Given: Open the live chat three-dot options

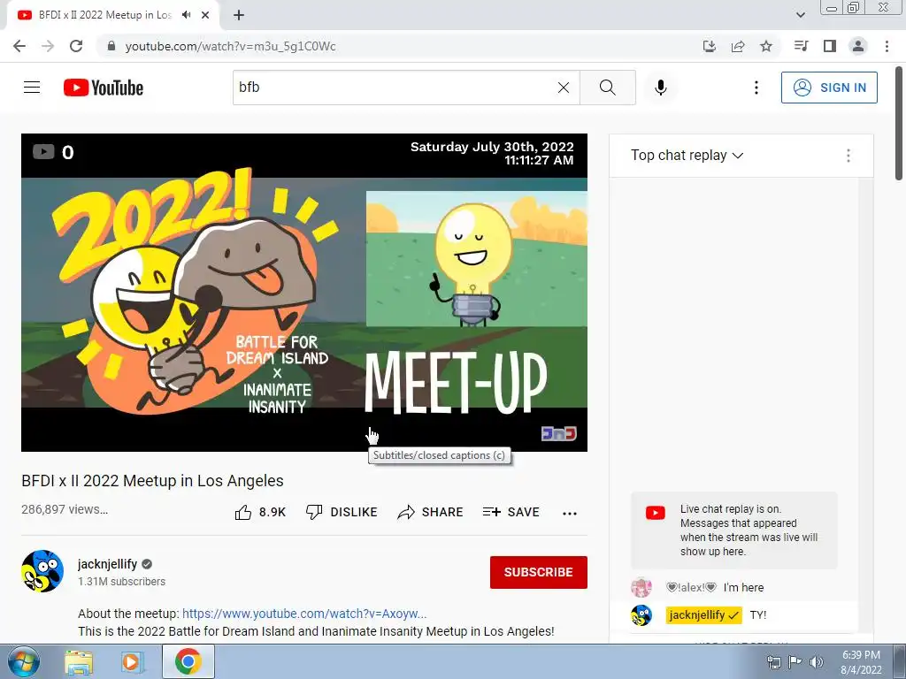Looking at the screenshot, I should (848, 156).
